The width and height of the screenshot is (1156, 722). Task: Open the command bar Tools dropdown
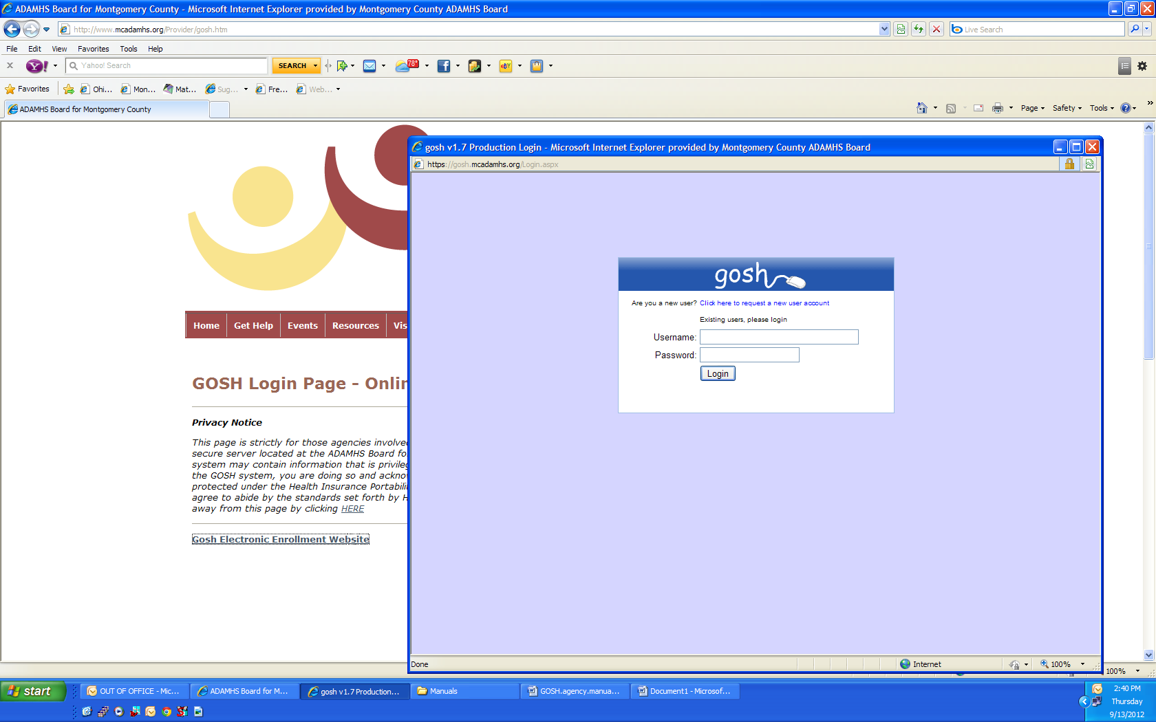pos(1102,108)
